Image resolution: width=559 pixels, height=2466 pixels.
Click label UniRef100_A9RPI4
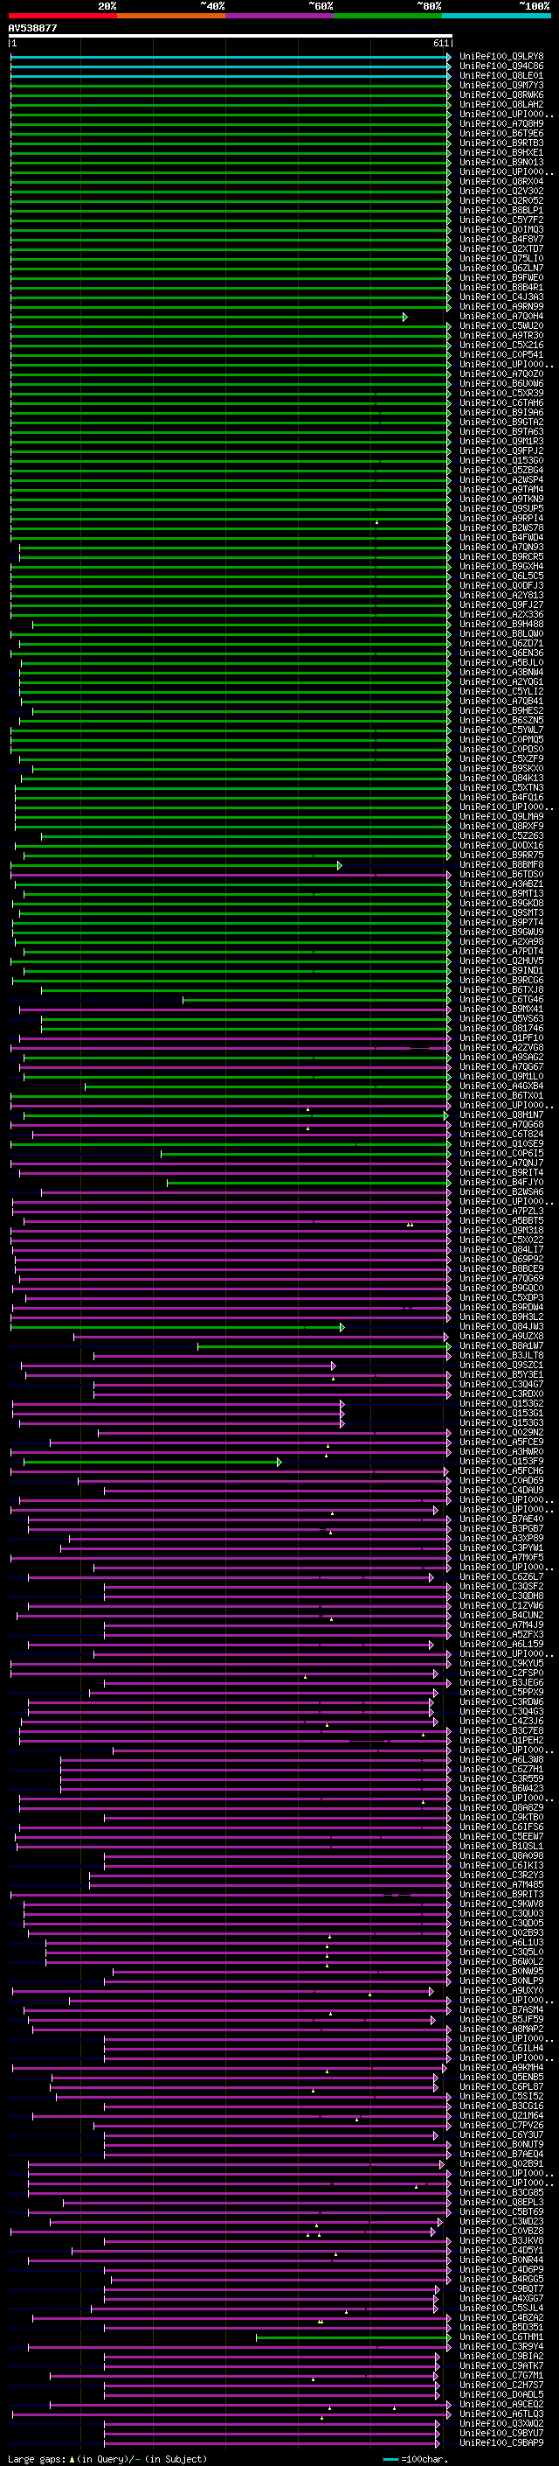(500, 518)
